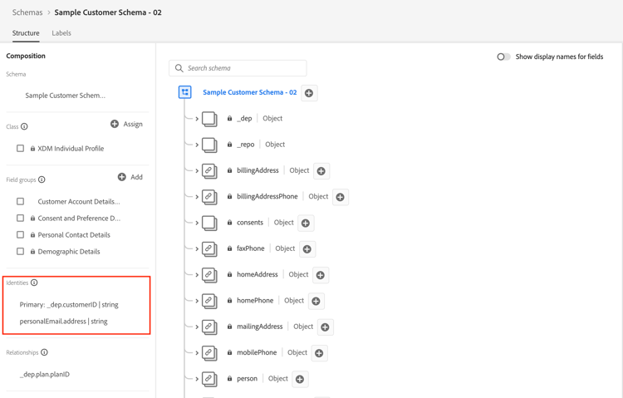Expand the consents node
Screen dimensions: 623x398
click(197, 223)
